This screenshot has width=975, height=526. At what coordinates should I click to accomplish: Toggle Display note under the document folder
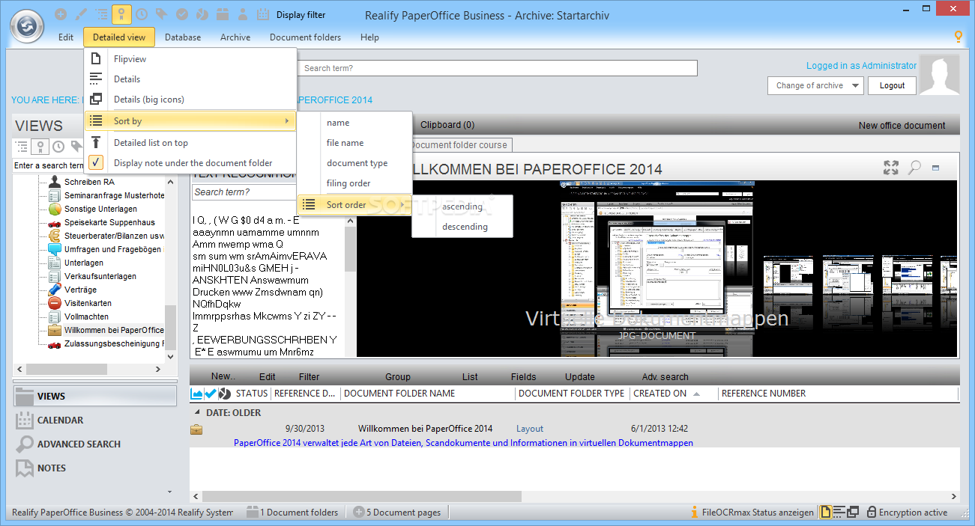(190, 162)
